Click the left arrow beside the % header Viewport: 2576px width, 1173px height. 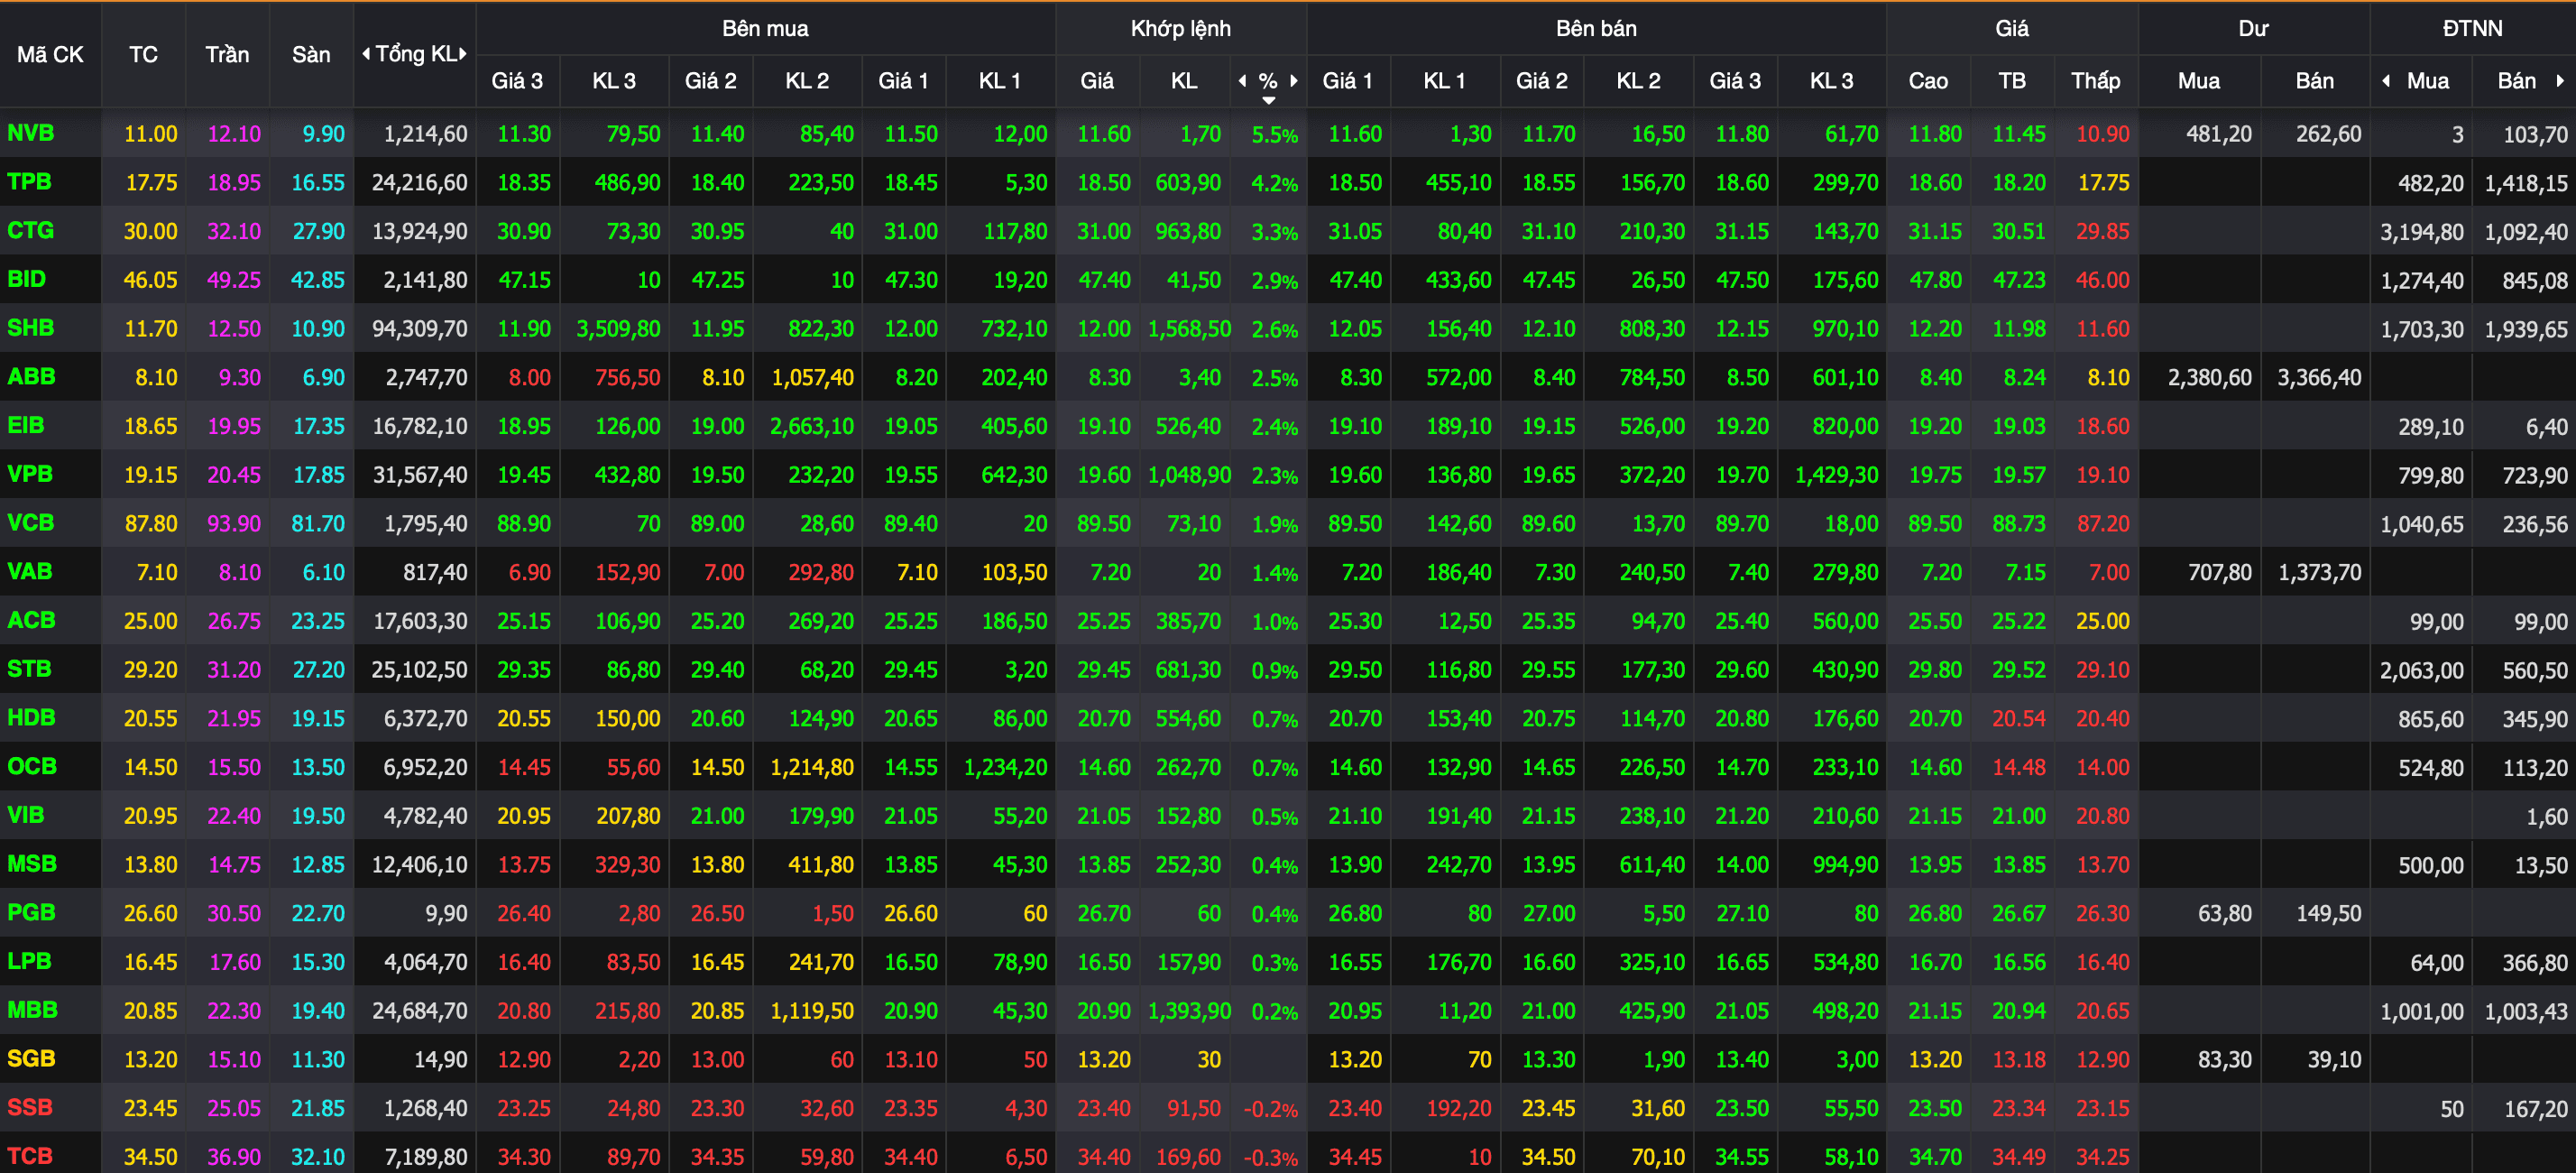(1243, 81)
